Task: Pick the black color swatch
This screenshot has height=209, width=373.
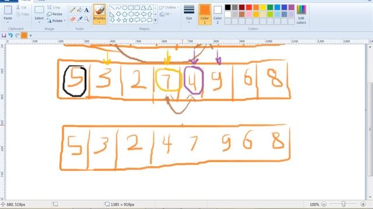Action: click(228, 8)
